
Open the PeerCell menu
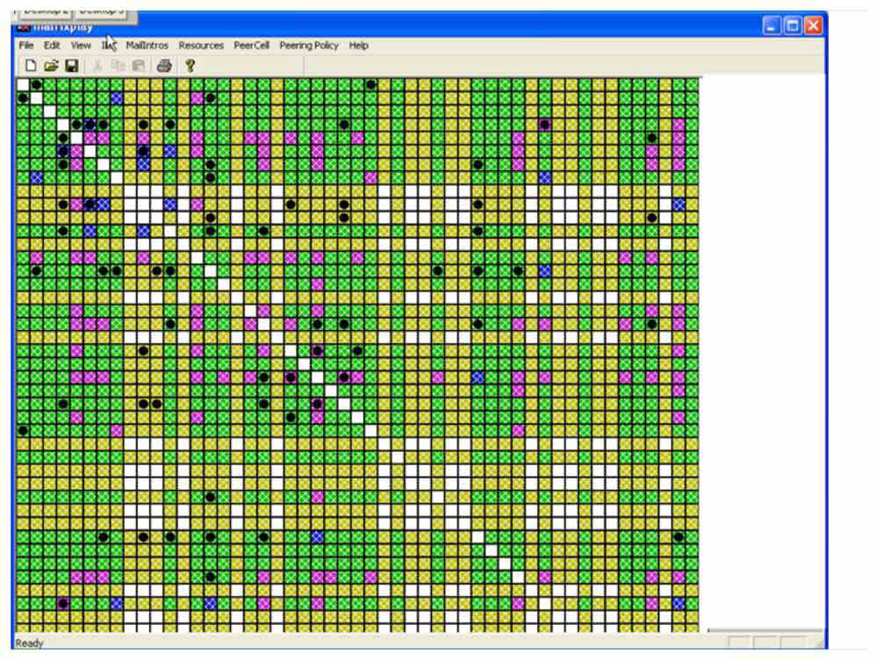click(251, 46)
